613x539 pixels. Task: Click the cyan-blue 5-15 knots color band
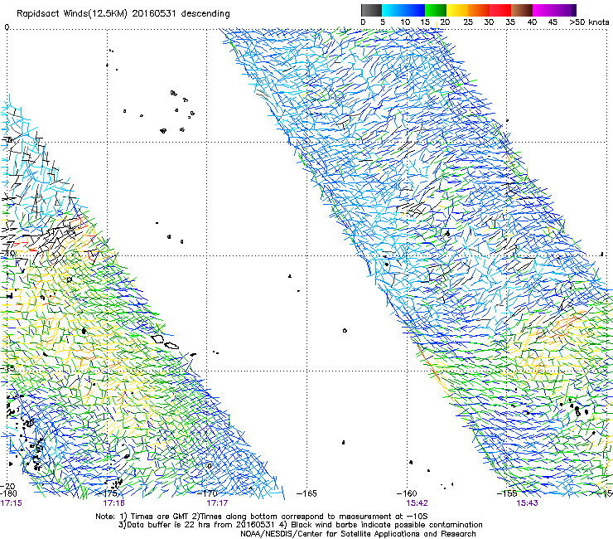(x=403, y=10)
